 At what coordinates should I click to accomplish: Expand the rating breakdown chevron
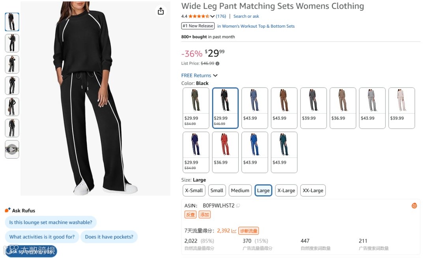tap(213, 17)
